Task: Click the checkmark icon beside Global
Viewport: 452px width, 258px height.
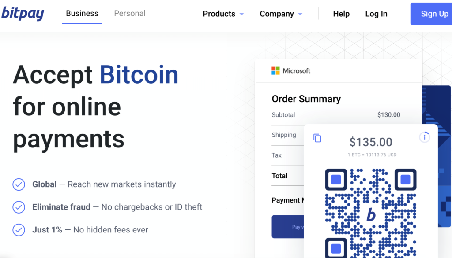Action: coord(19,184)
